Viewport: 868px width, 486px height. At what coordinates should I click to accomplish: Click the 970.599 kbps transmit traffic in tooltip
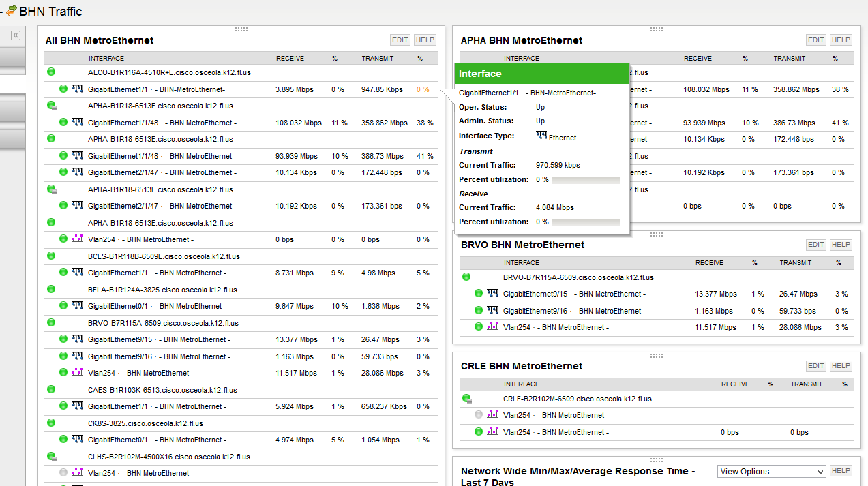click(558, 166)
